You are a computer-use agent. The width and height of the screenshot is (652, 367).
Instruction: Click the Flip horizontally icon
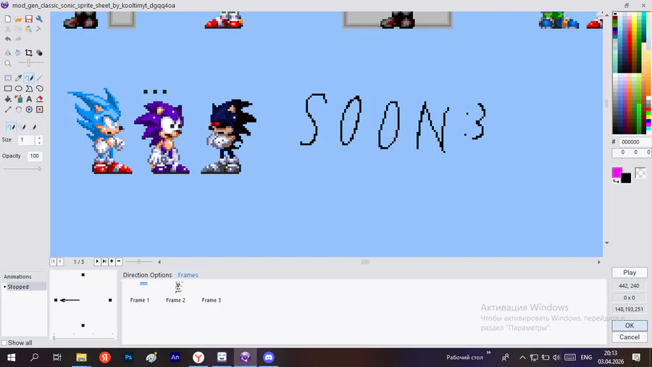(8, 53)
